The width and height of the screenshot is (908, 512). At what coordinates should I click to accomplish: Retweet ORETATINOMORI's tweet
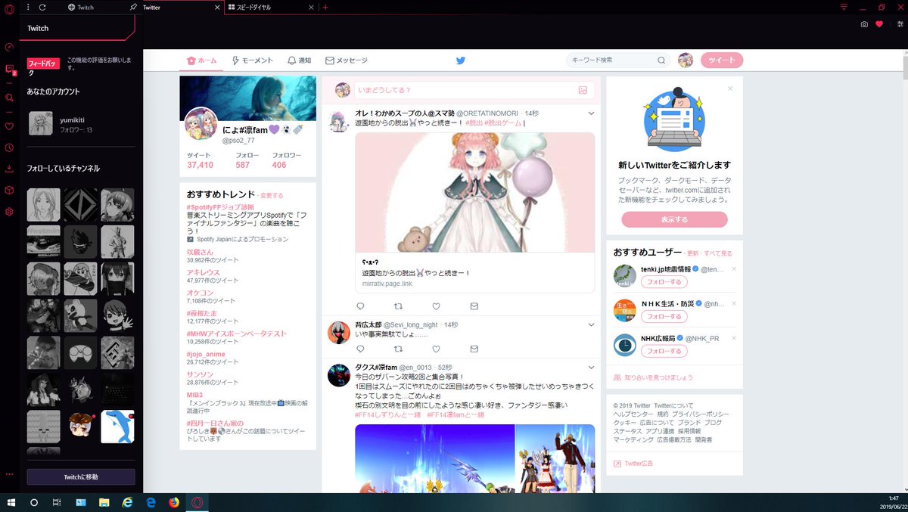(x=399, y=306)
